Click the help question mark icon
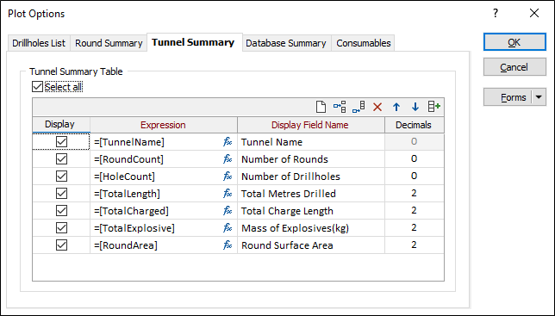555x316 pixels. tap(496, 14)
